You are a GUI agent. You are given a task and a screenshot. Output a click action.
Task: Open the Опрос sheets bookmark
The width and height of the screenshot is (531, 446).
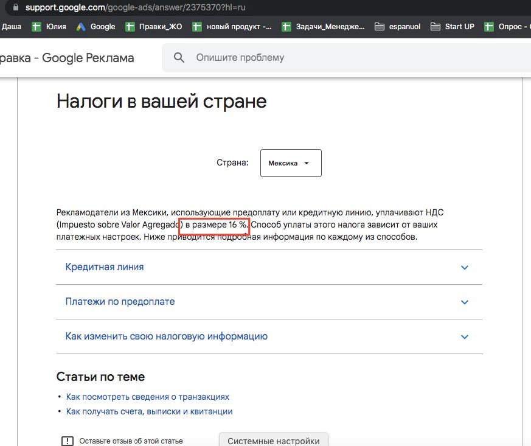coord(507,27)
